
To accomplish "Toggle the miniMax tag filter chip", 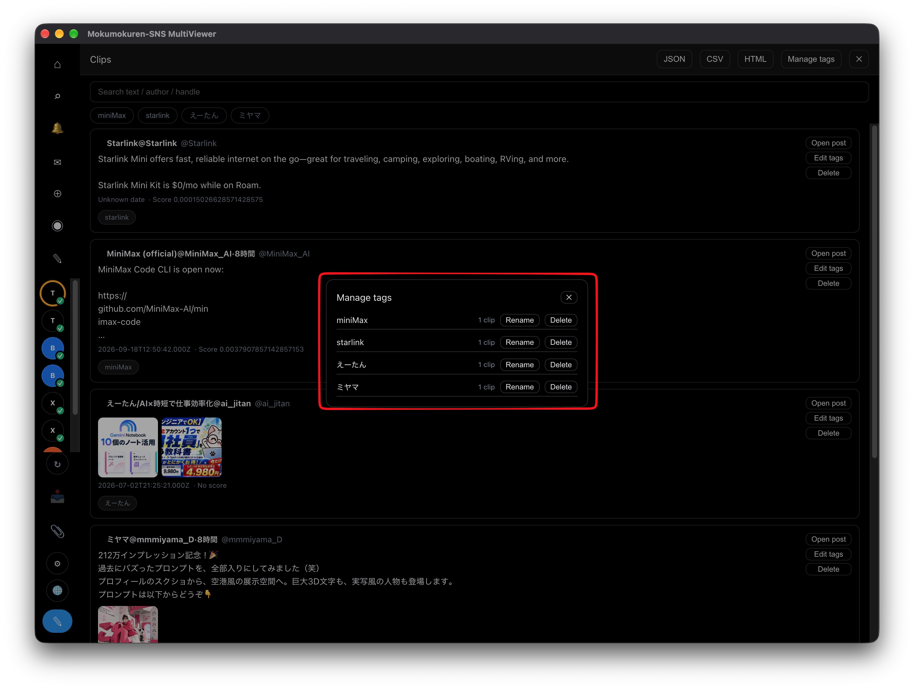I will tap(112, 115).
